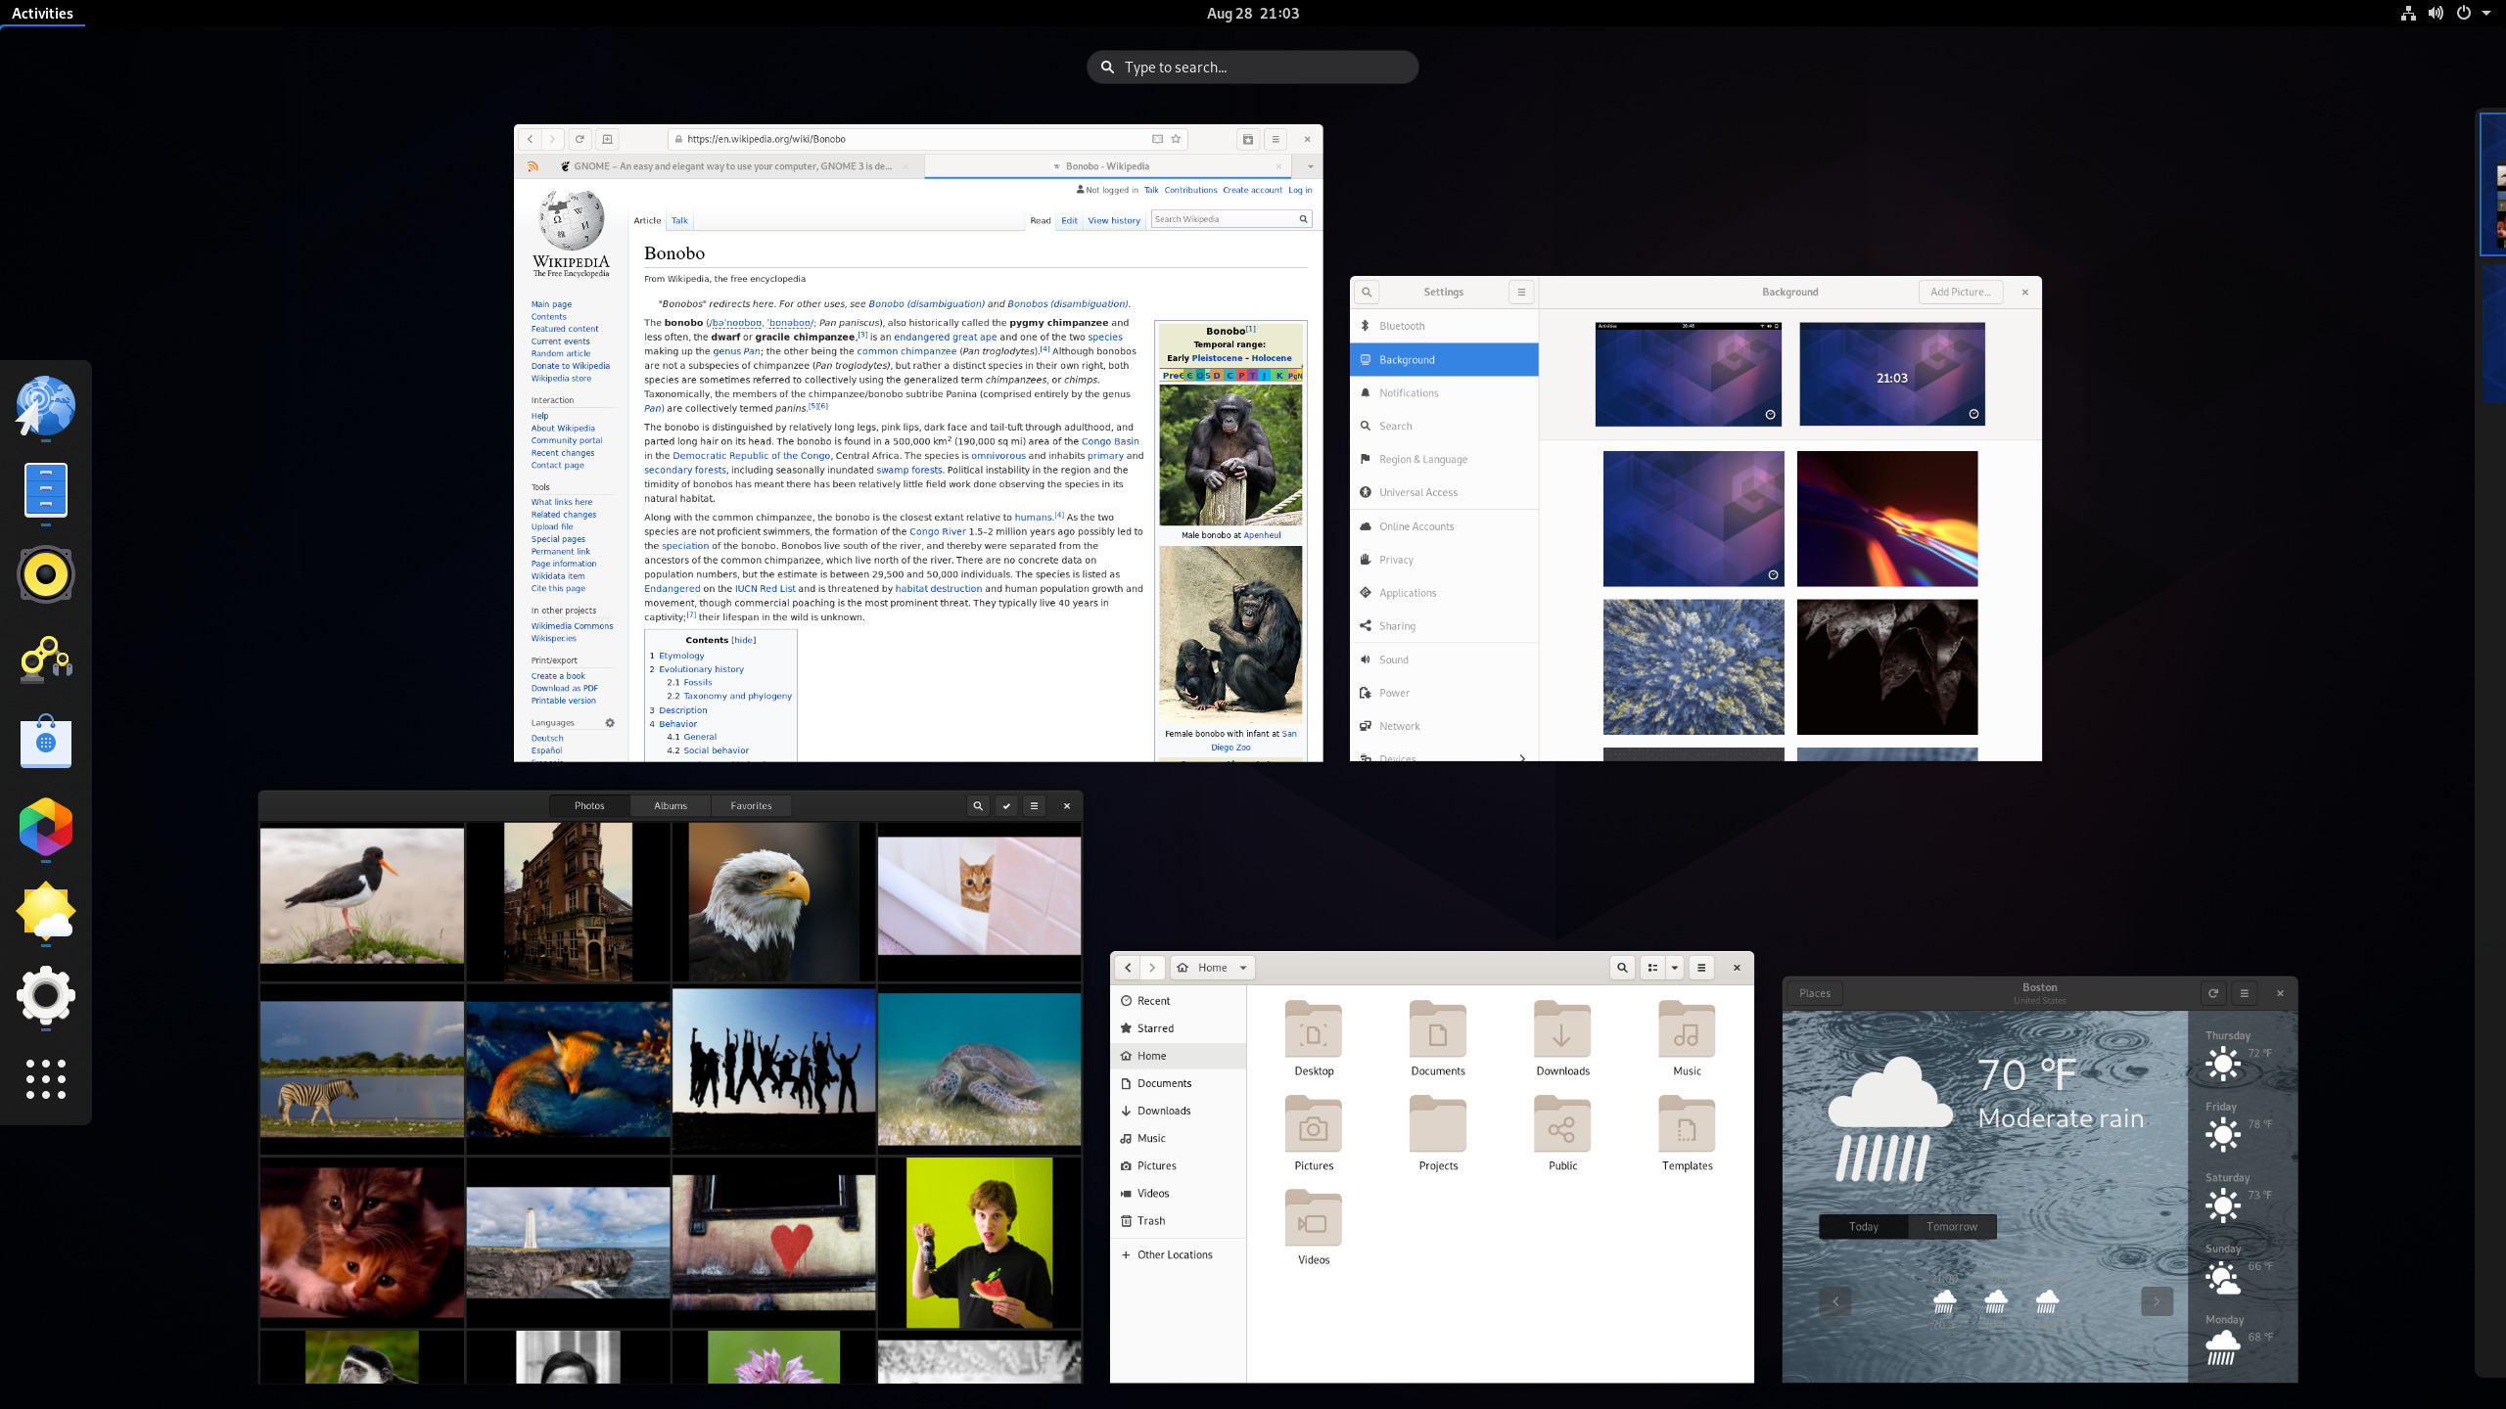Reload the Wikipedia Bonobo page

tap(580, 139)
